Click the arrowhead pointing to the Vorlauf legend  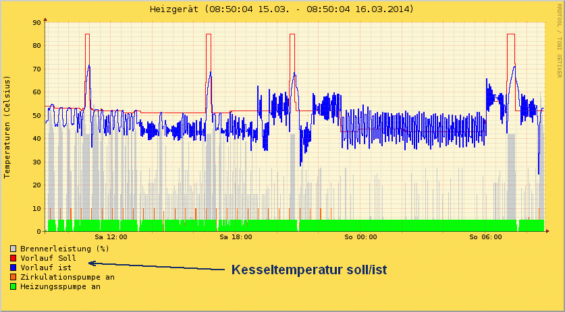[92, 263]
